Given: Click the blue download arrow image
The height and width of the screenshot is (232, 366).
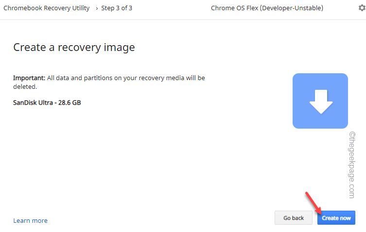Looking at the screenshot, I should [x=320, y=101].
